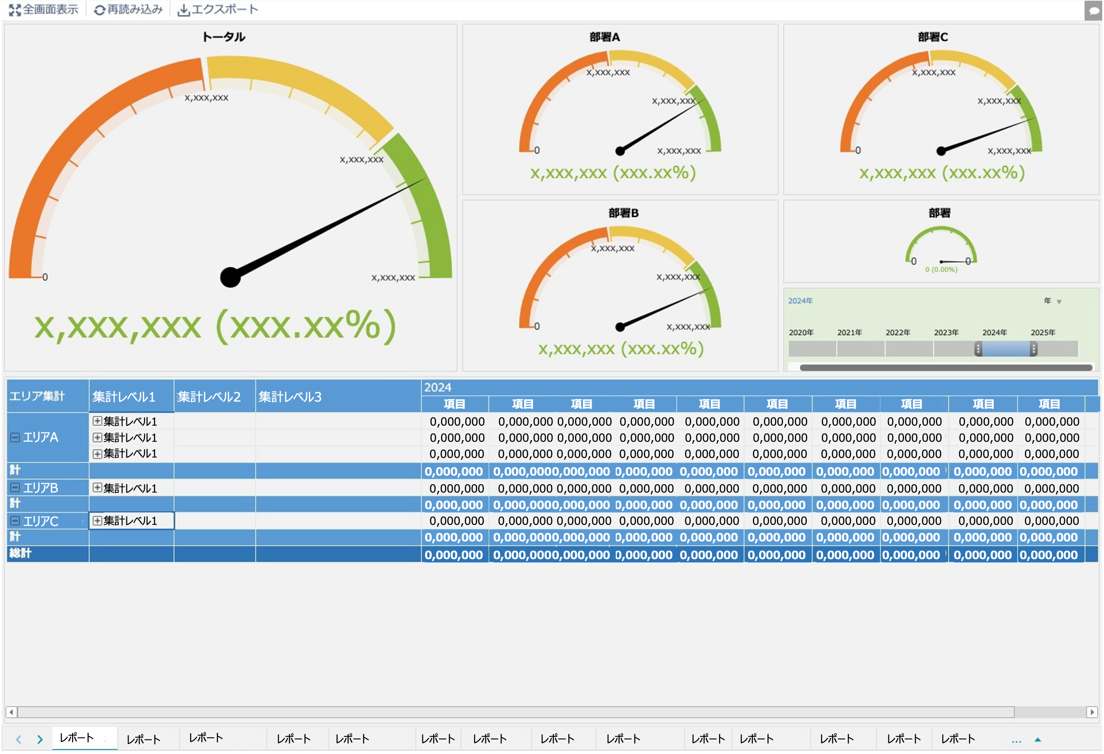The image size is (1104, 754).
Task: Click the fullscreen display icon
Action: (x=15, y=10)
